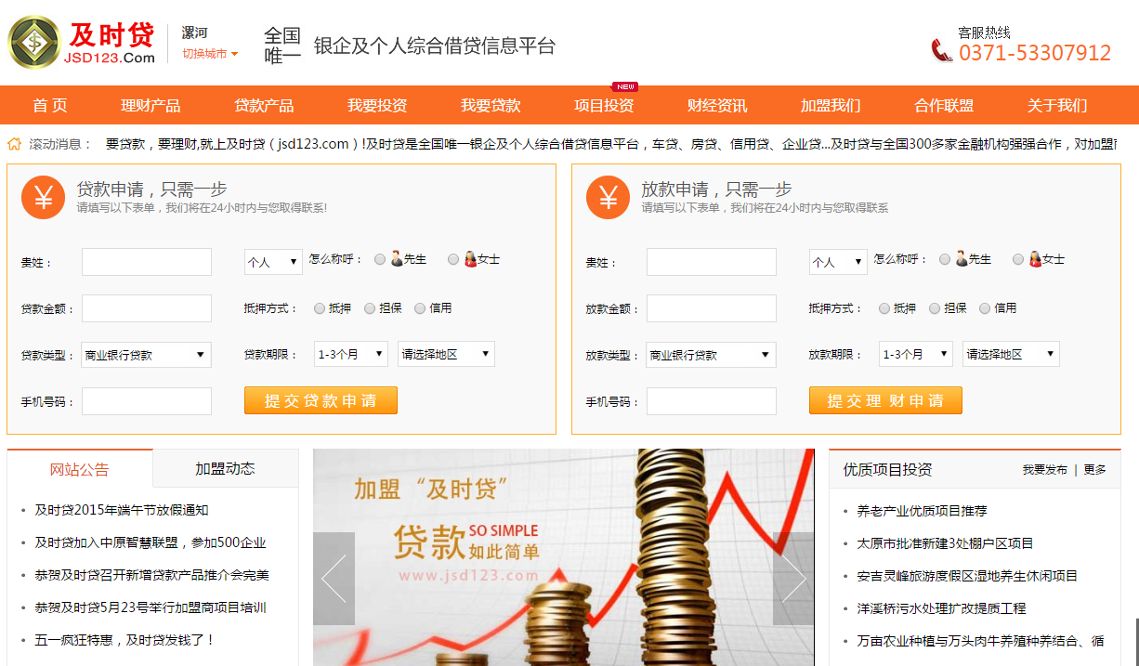The height and width of the screenshot is (666, 1139).
Task: Click the NEW badge above 项目投资
Action: [x=624, y=87]
